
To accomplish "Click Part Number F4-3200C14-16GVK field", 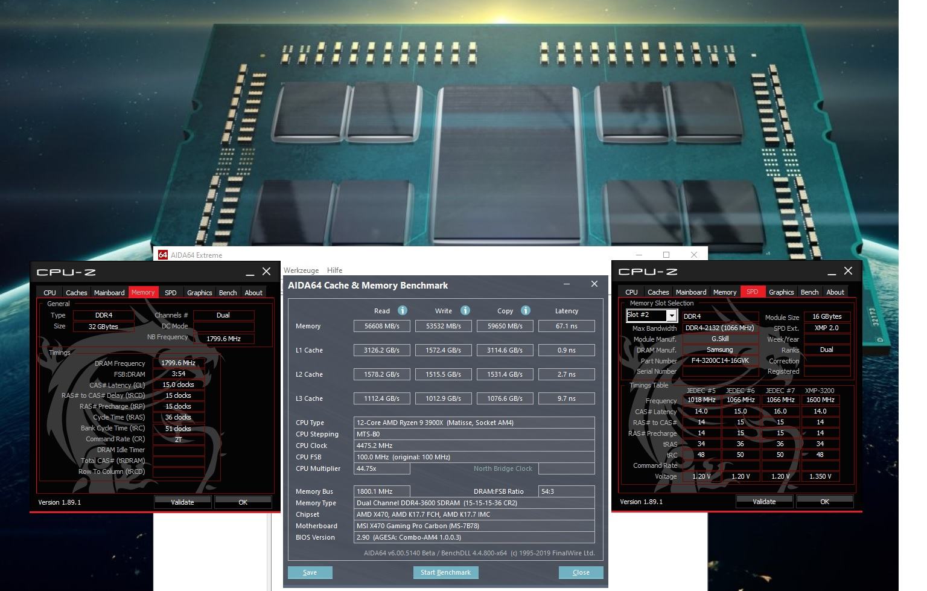I will coord(720,361).
